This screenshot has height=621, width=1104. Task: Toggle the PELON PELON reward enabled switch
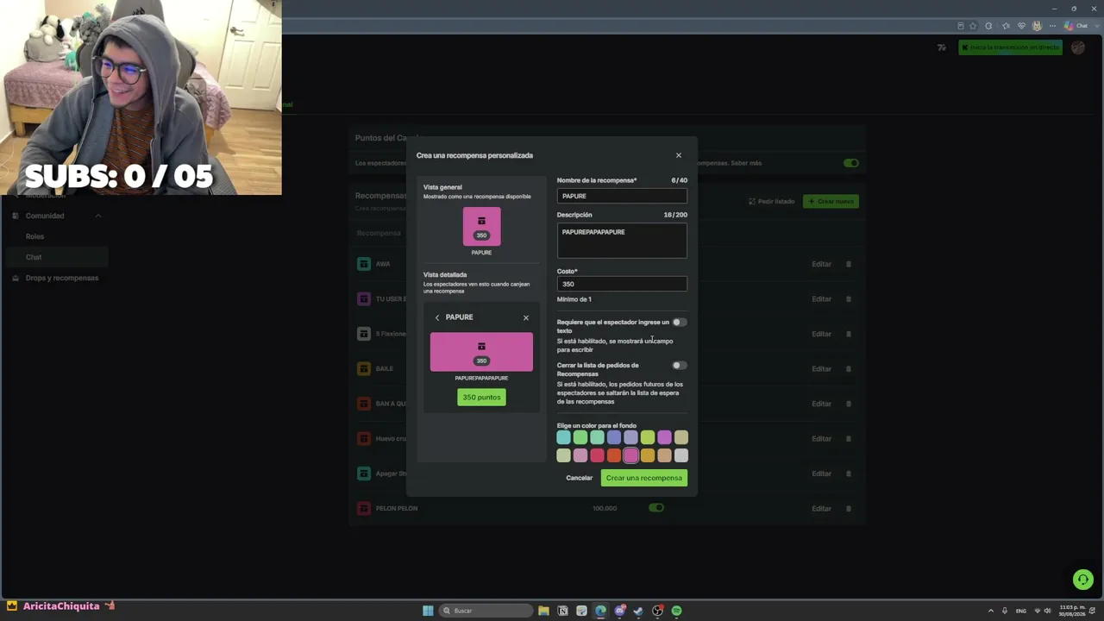656,508
